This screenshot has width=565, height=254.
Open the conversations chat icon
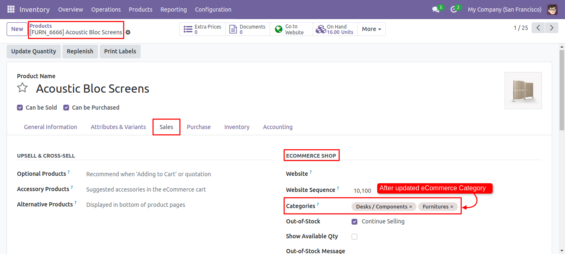436,9
